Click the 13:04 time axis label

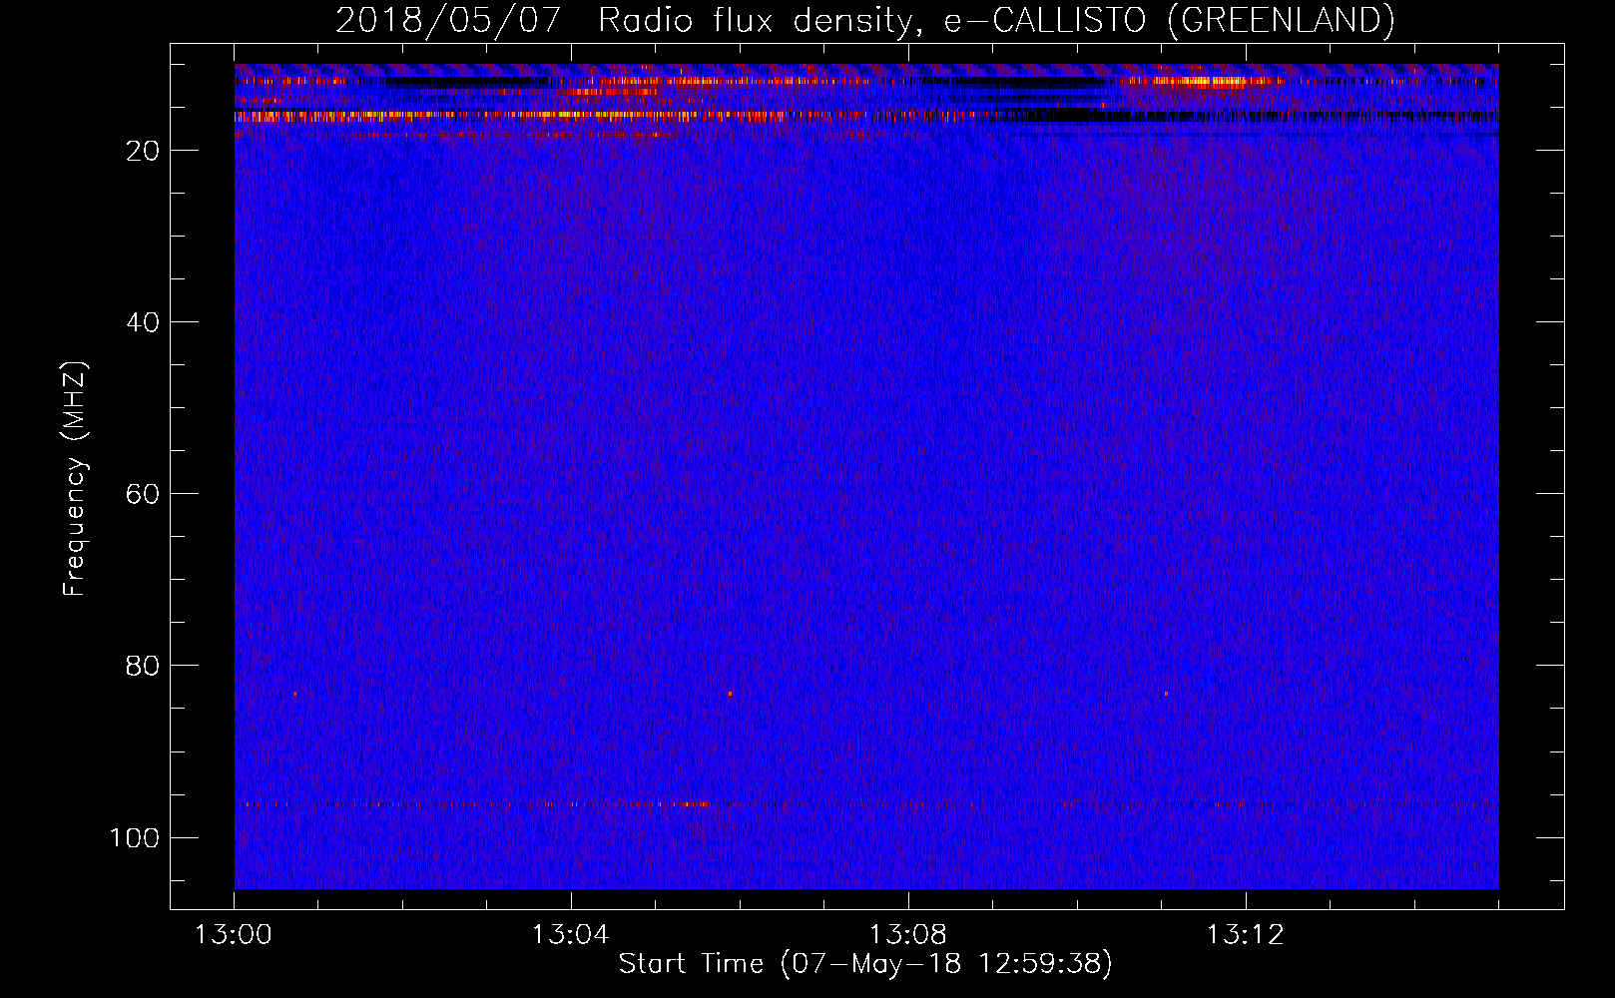click(x=571, y=935)
